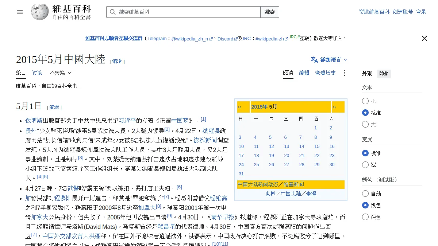Edit the 5月1日 section
Viewport: 438px width, 246px height.
(x=54, y=107)
